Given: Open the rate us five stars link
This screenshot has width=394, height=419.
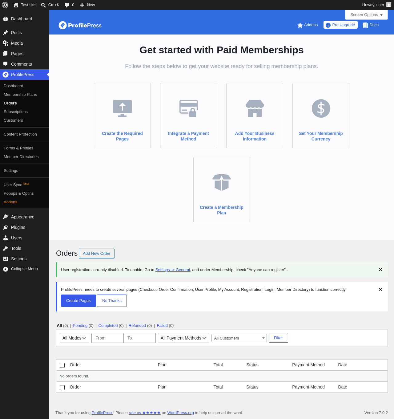Looking at the screenshot, I should click(145, 413).
